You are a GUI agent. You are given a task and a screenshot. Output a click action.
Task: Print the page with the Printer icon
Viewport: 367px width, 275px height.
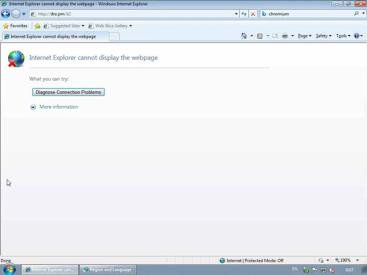coord(285,36)
